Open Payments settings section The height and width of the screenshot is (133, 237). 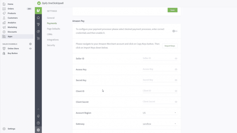52,23
